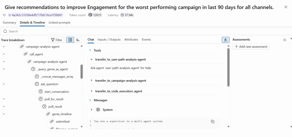Select the genie_timeline span
292x137 pixels.
pyautogui.click(x=62, y=114)
